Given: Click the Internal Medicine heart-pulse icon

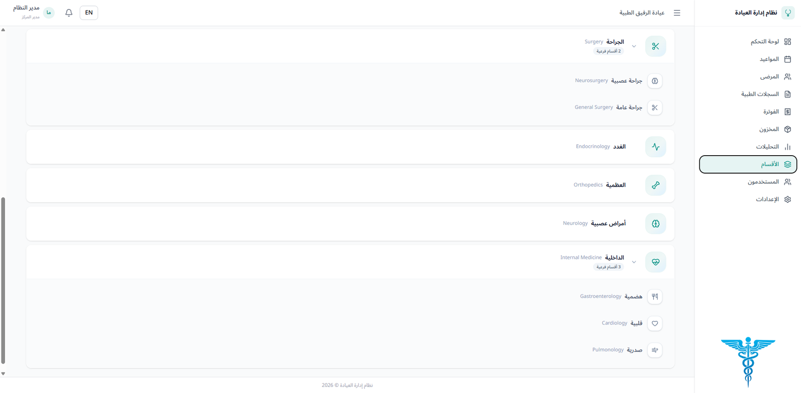Looking at the screenshot, I should pos(655,262).
